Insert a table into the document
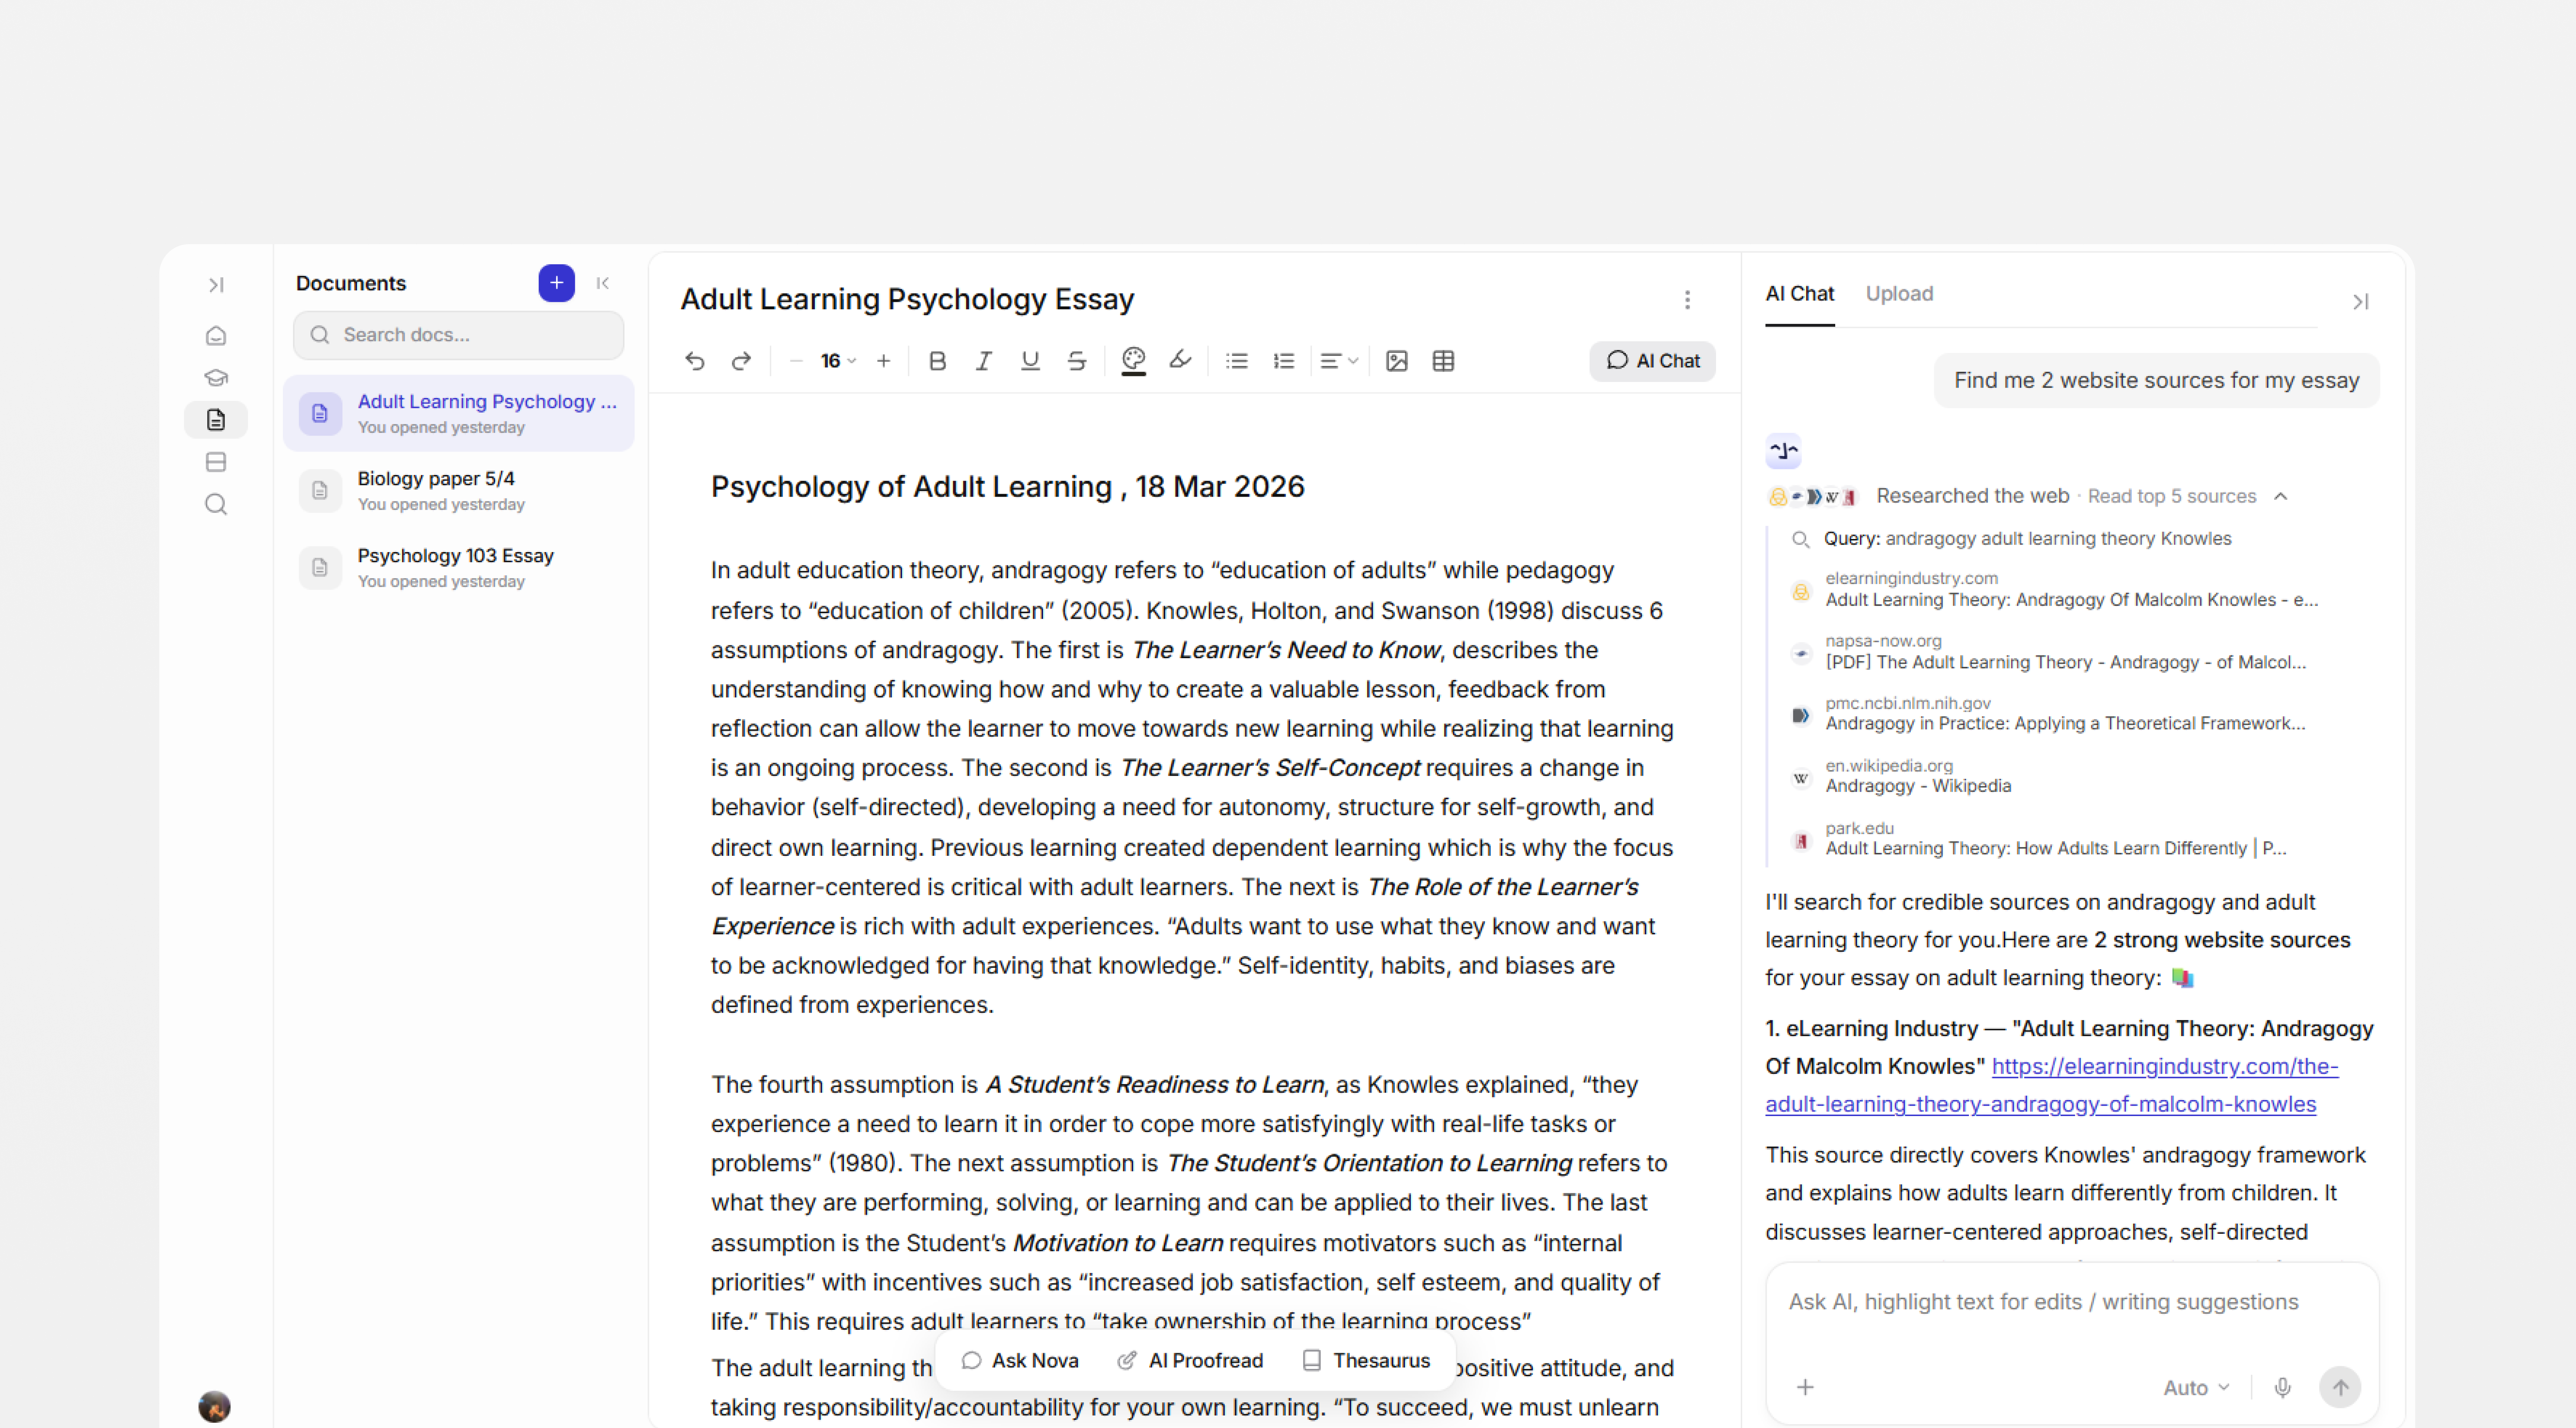The image size is (2576, 1428). [1443, 361]
